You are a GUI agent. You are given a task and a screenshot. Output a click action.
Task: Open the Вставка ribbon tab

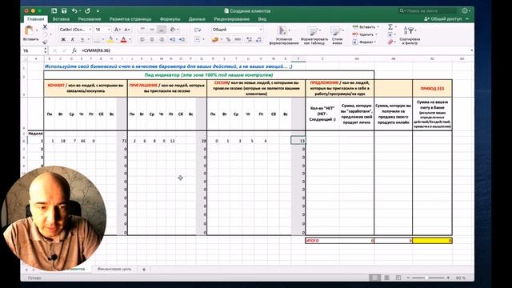click(x=61, y=19)
